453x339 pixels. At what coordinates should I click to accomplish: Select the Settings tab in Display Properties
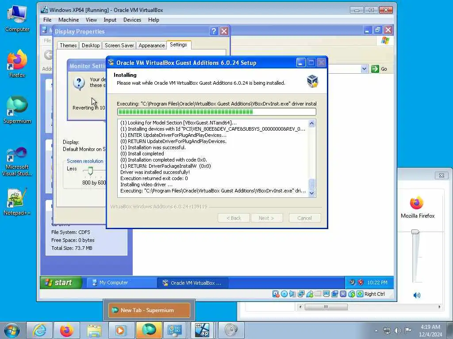pos(179,45)
